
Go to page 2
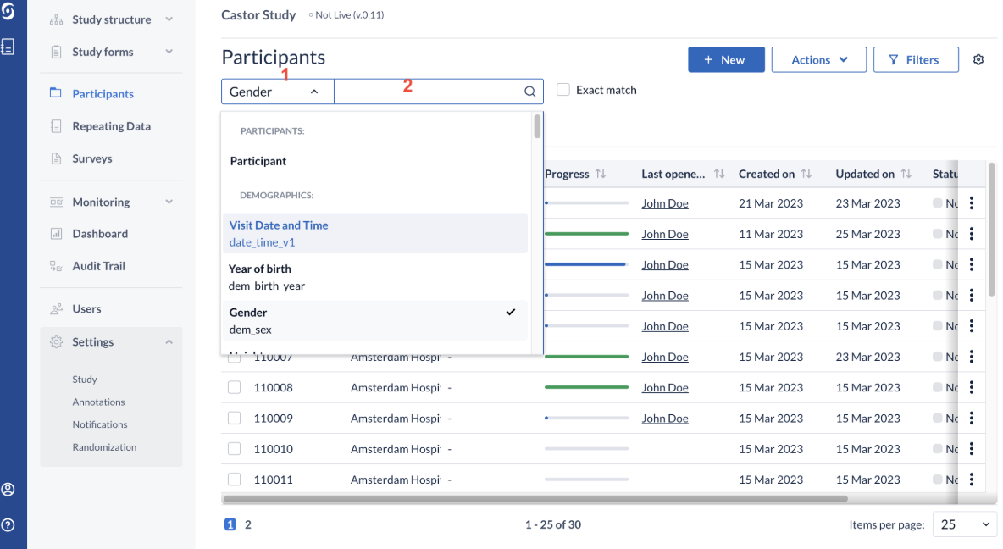click(x=248, y=524)
